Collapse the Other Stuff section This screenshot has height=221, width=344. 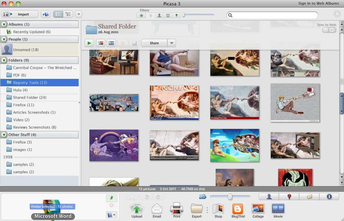4,135
